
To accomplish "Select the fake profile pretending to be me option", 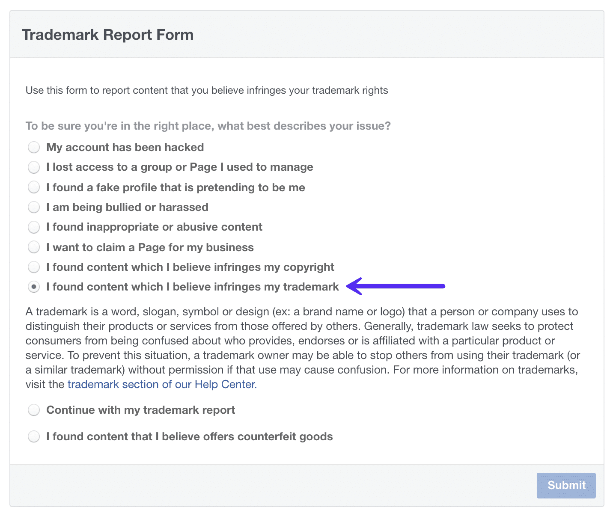I will 34,187.
